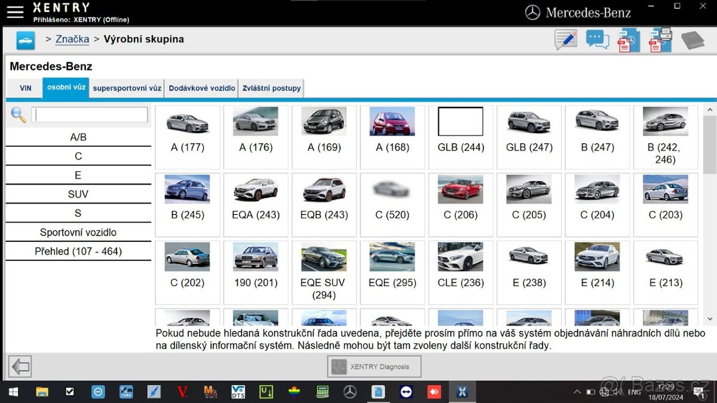This screenshot has width=717, height=403.
Task: Launch DTS app from Windows taskbar
Action: [x=238, y=392]
